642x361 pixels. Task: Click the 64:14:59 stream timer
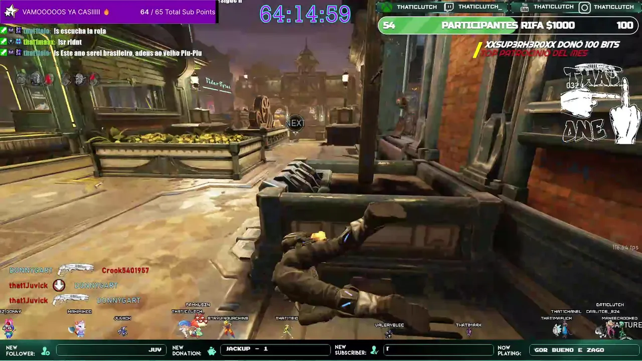pyautogui.click(x=305, y=14)
